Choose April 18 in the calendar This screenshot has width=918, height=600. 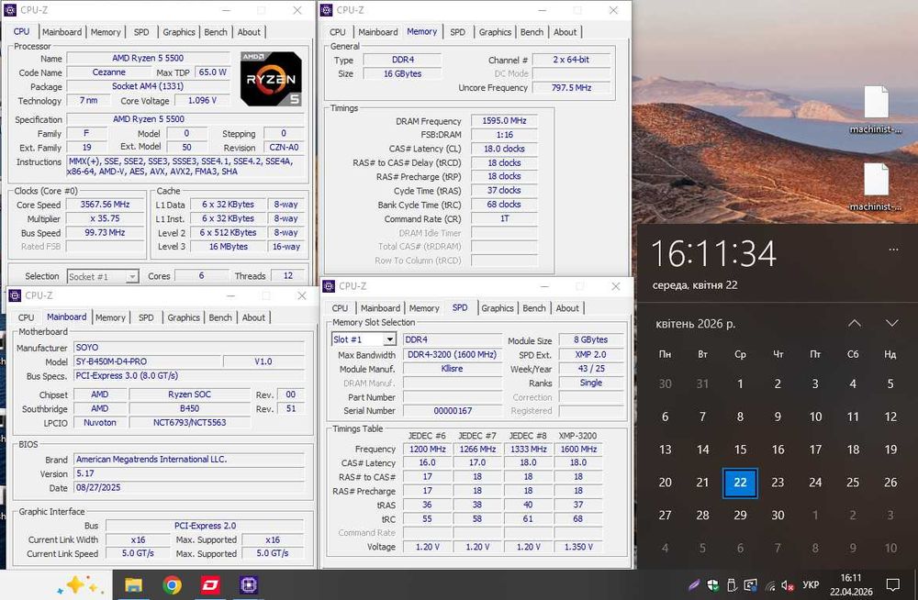(x=853, y=450)
